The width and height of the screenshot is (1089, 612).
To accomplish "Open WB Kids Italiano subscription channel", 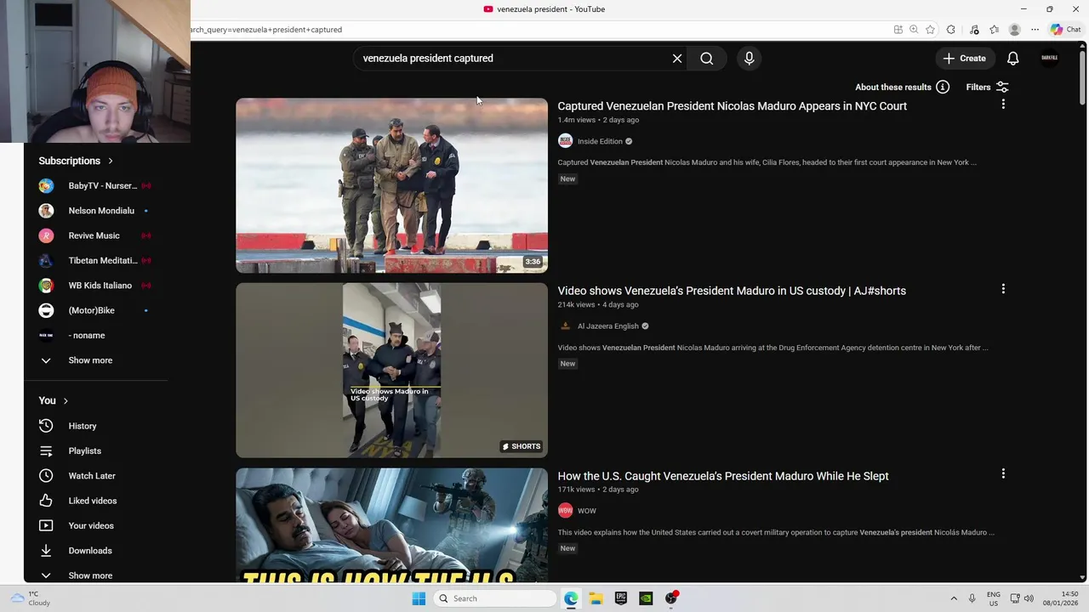I will coord(95,286).
